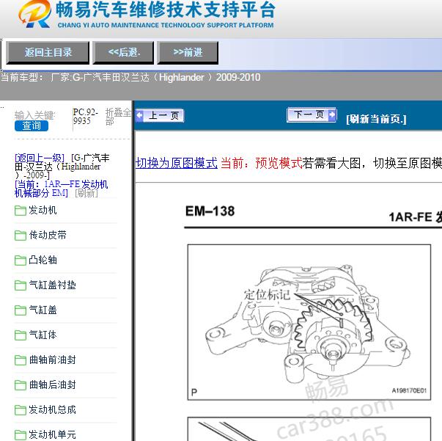Expand the 发动机单元 tree entry

[53, 434]
